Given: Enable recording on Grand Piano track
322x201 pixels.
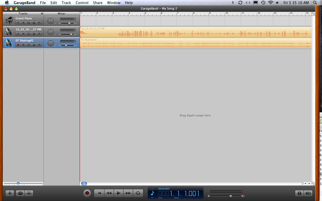Looking at the screenshot, I should [x=18, y=23].
